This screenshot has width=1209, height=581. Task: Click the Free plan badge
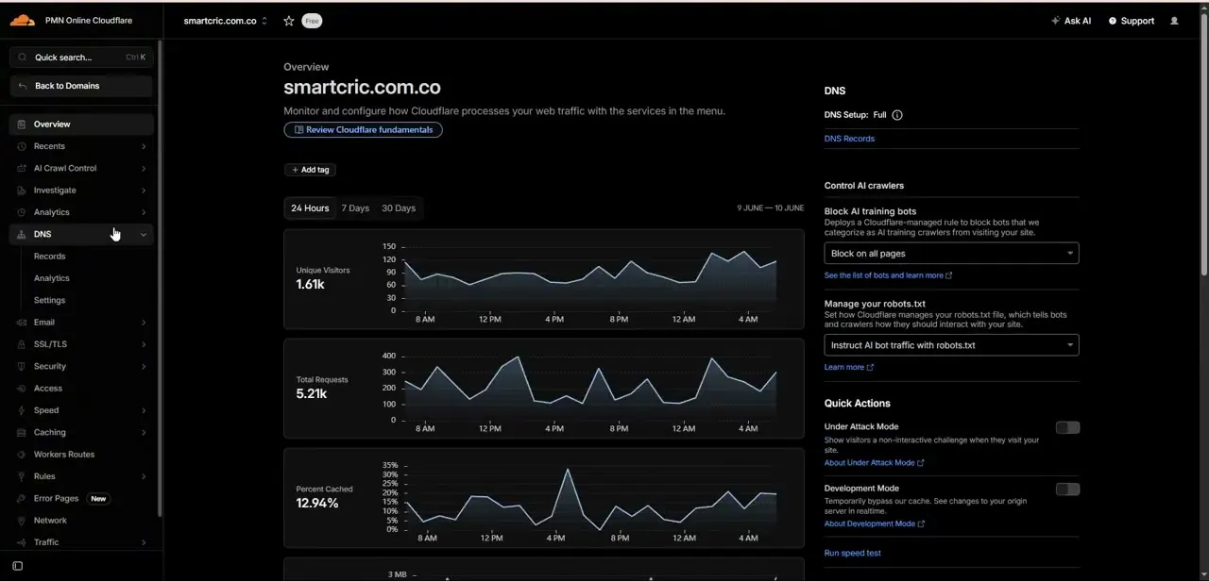tap(312, 21)
